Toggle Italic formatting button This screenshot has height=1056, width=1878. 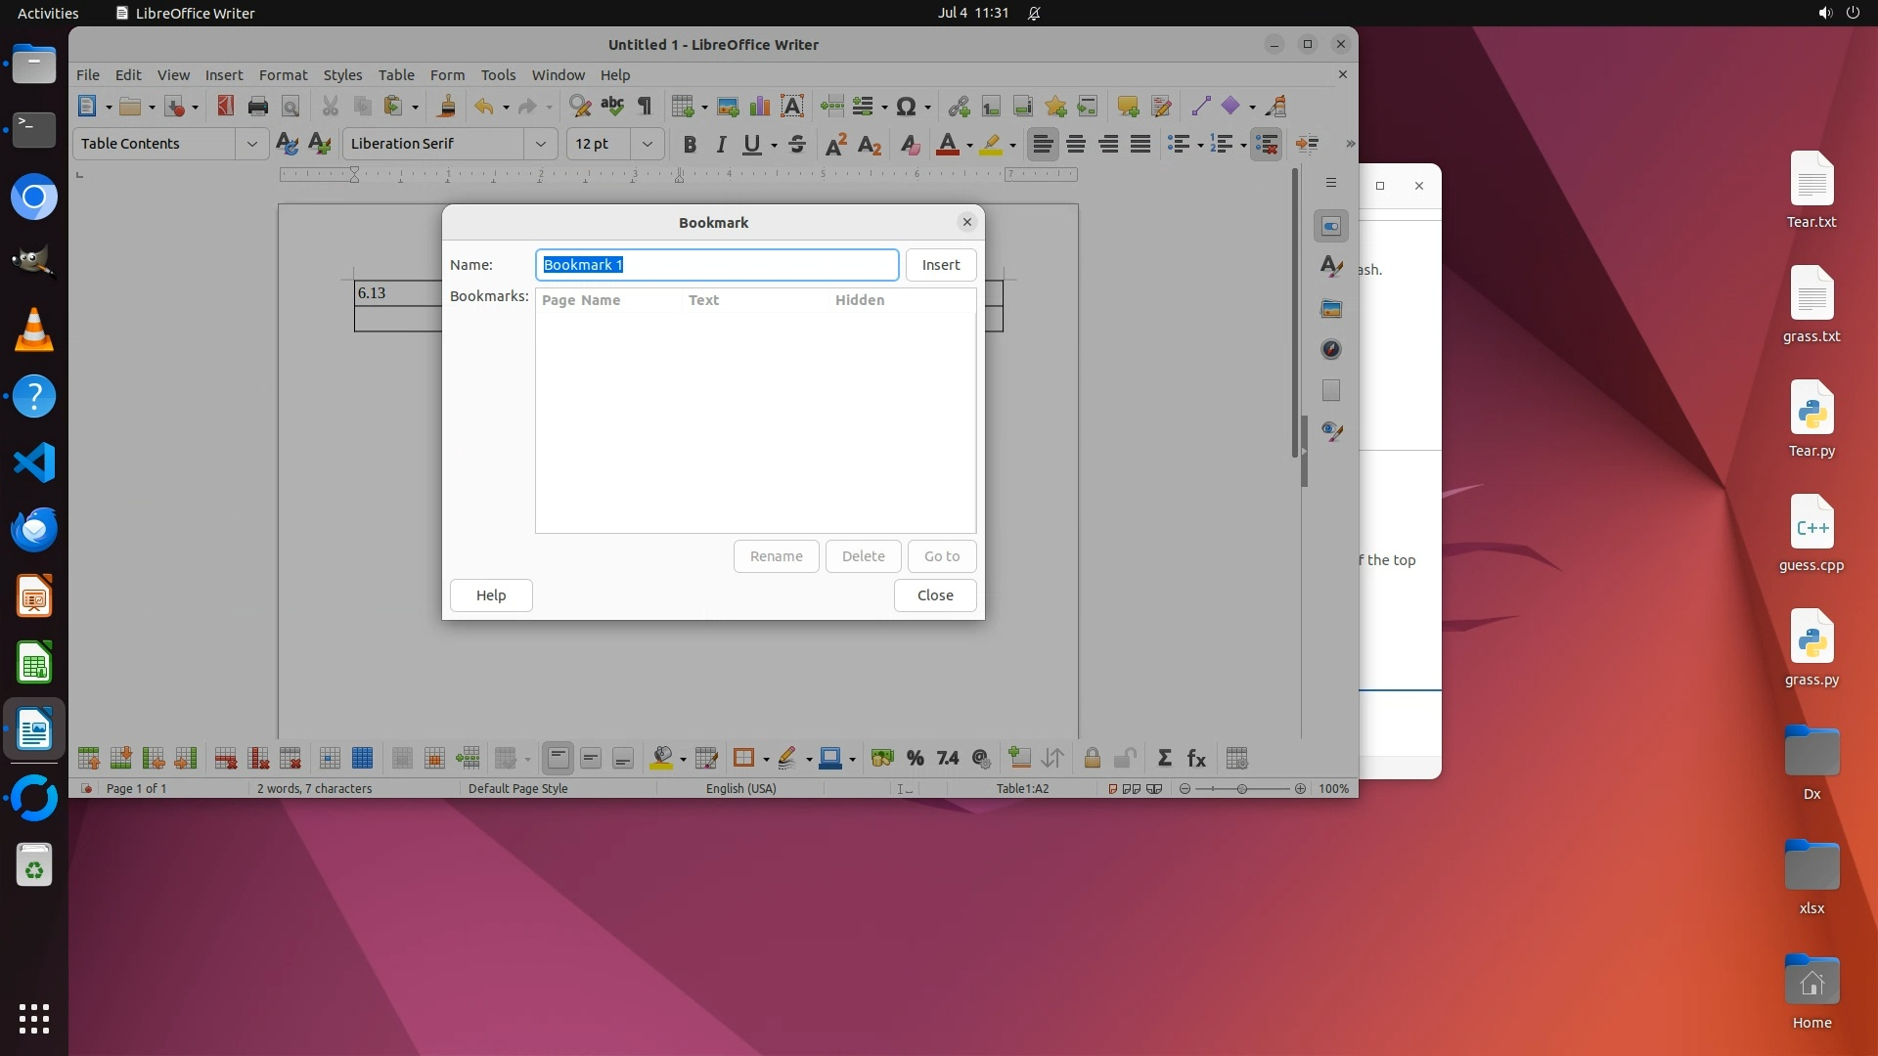pyautogui.click(x=721, y=145)
